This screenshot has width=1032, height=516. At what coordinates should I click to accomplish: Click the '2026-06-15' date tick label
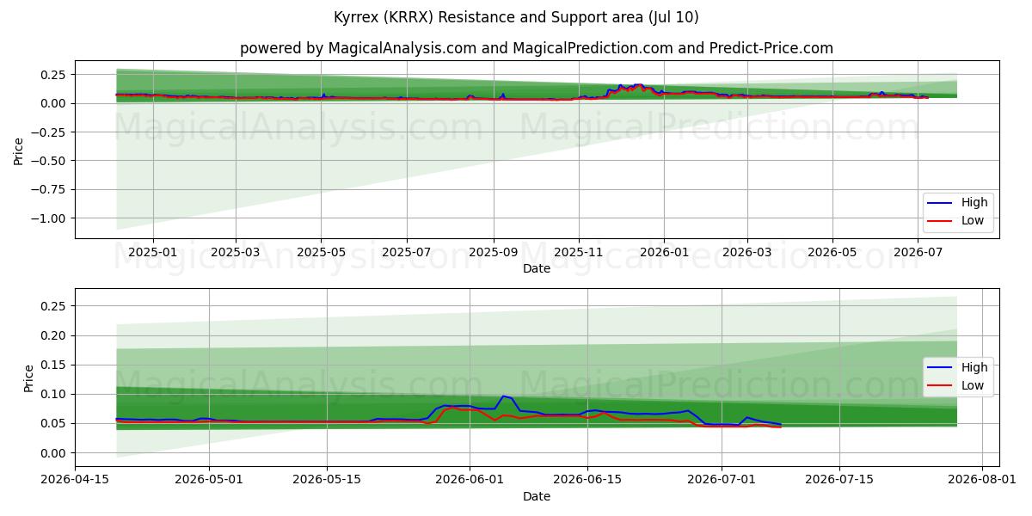[x=587, y=480]
